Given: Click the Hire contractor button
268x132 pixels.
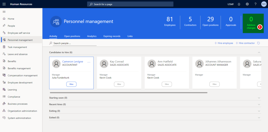Looking at the screenshot, I should (x=245, y=43).
